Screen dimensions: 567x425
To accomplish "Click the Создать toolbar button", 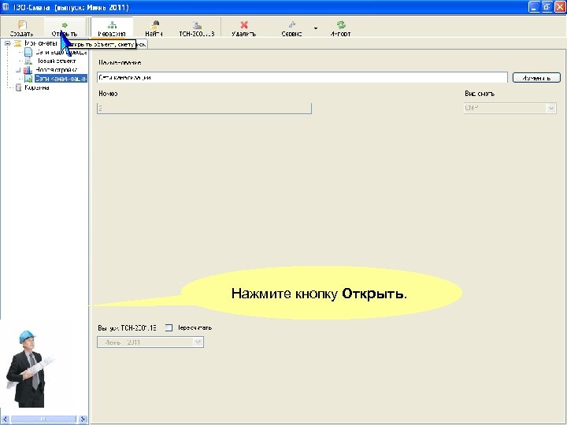I will 22,28.
